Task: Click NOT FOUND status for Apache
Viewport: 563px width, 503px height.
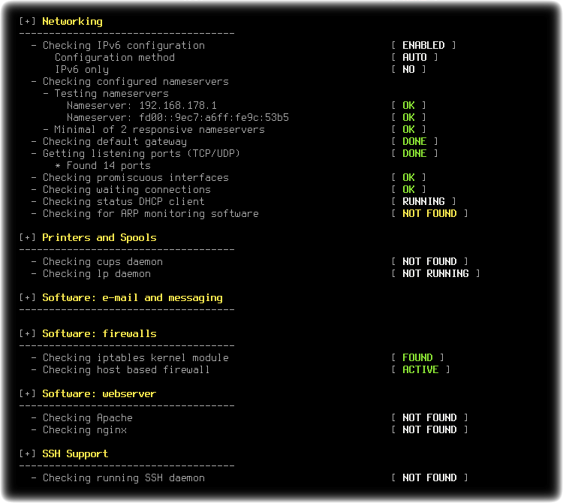Action: [x=429, y=417]
